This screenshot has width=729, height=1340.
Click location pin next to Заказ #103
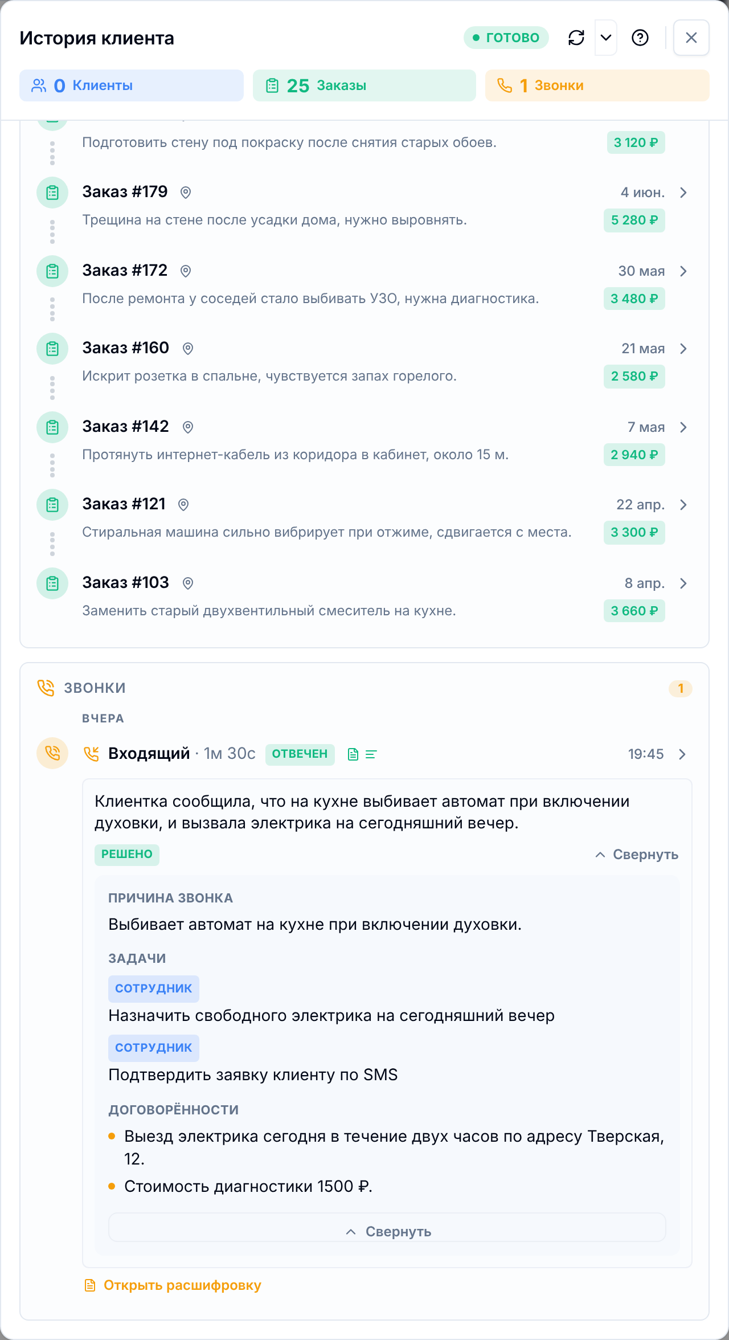188,583
